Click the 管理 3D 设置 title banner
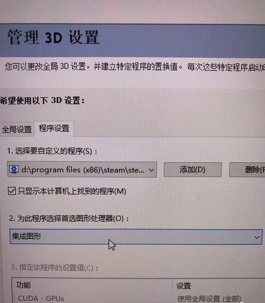 pyautogui.click(x=132, y=40)
